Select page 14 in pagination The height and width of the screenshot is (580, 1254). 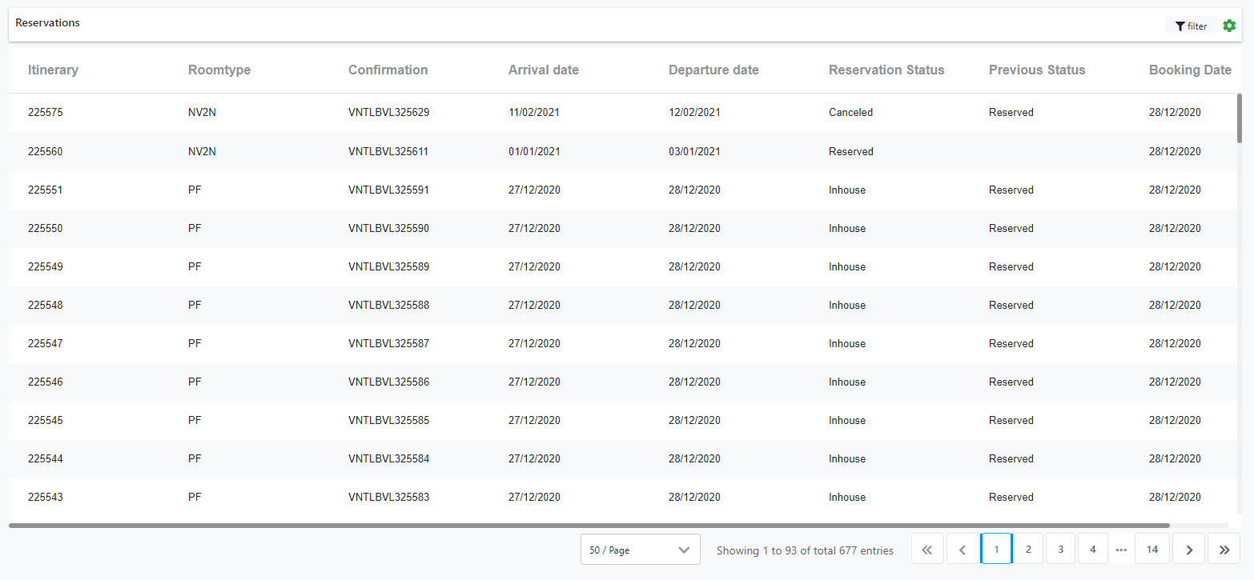click(1152, 550)
